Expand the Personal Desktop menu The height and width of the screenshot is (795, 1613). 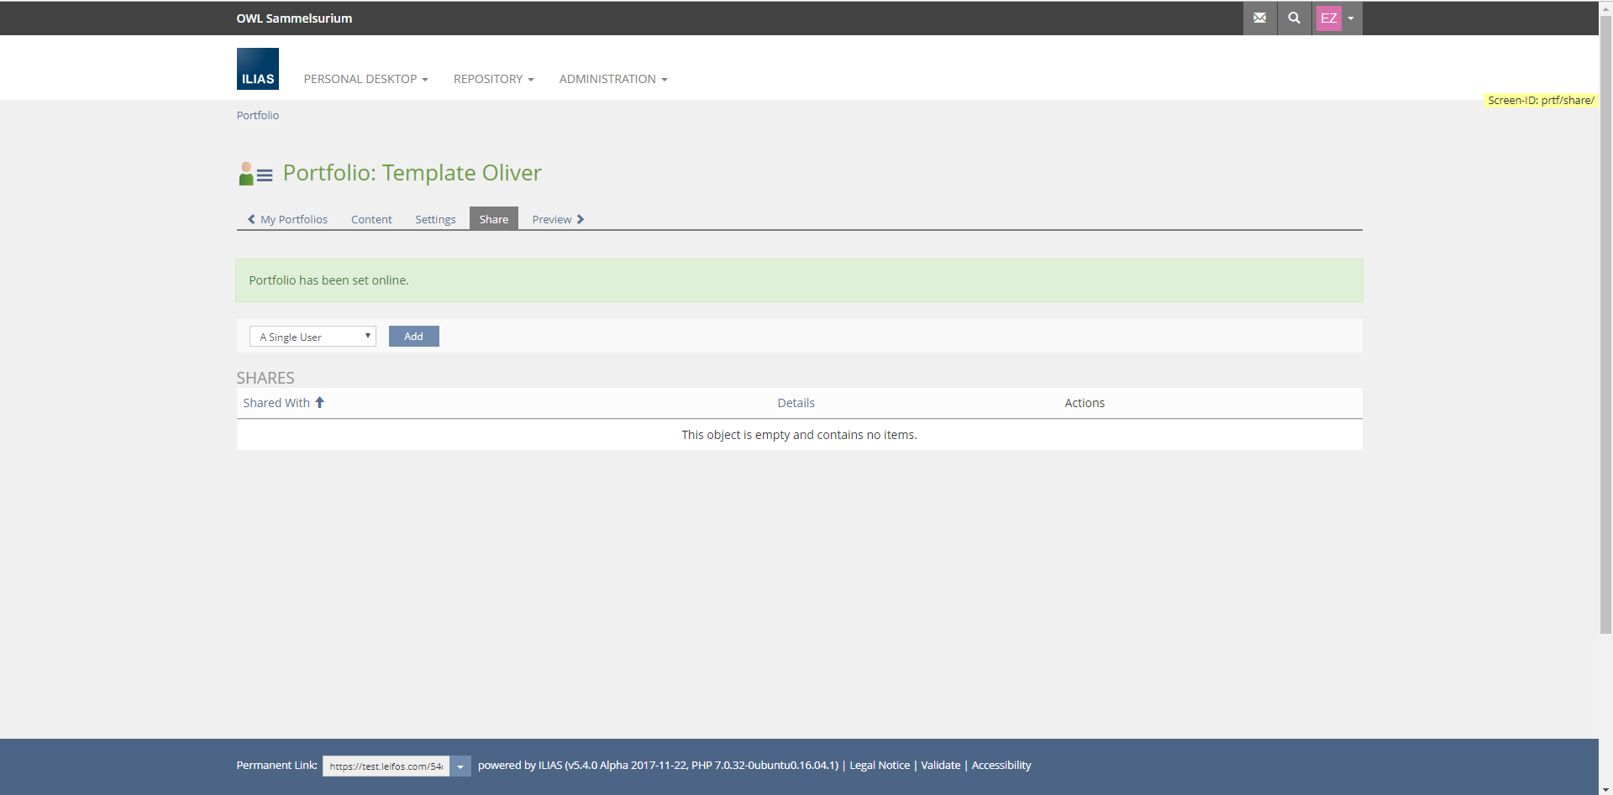click(x=365, y=79)
